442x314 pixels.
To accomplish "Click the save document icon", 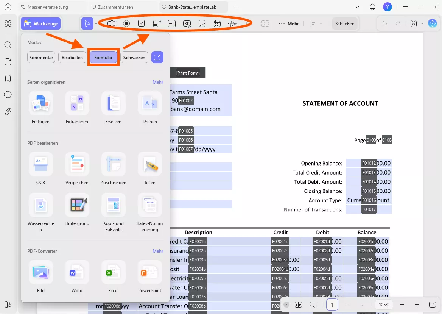I will (414, 24).
